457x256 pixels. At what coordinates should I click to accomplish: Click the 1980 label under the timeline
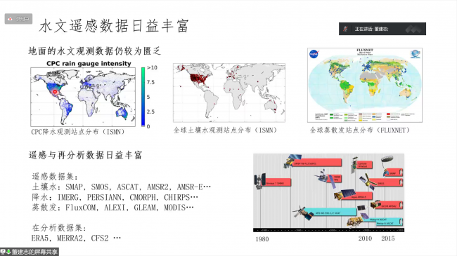262,239
